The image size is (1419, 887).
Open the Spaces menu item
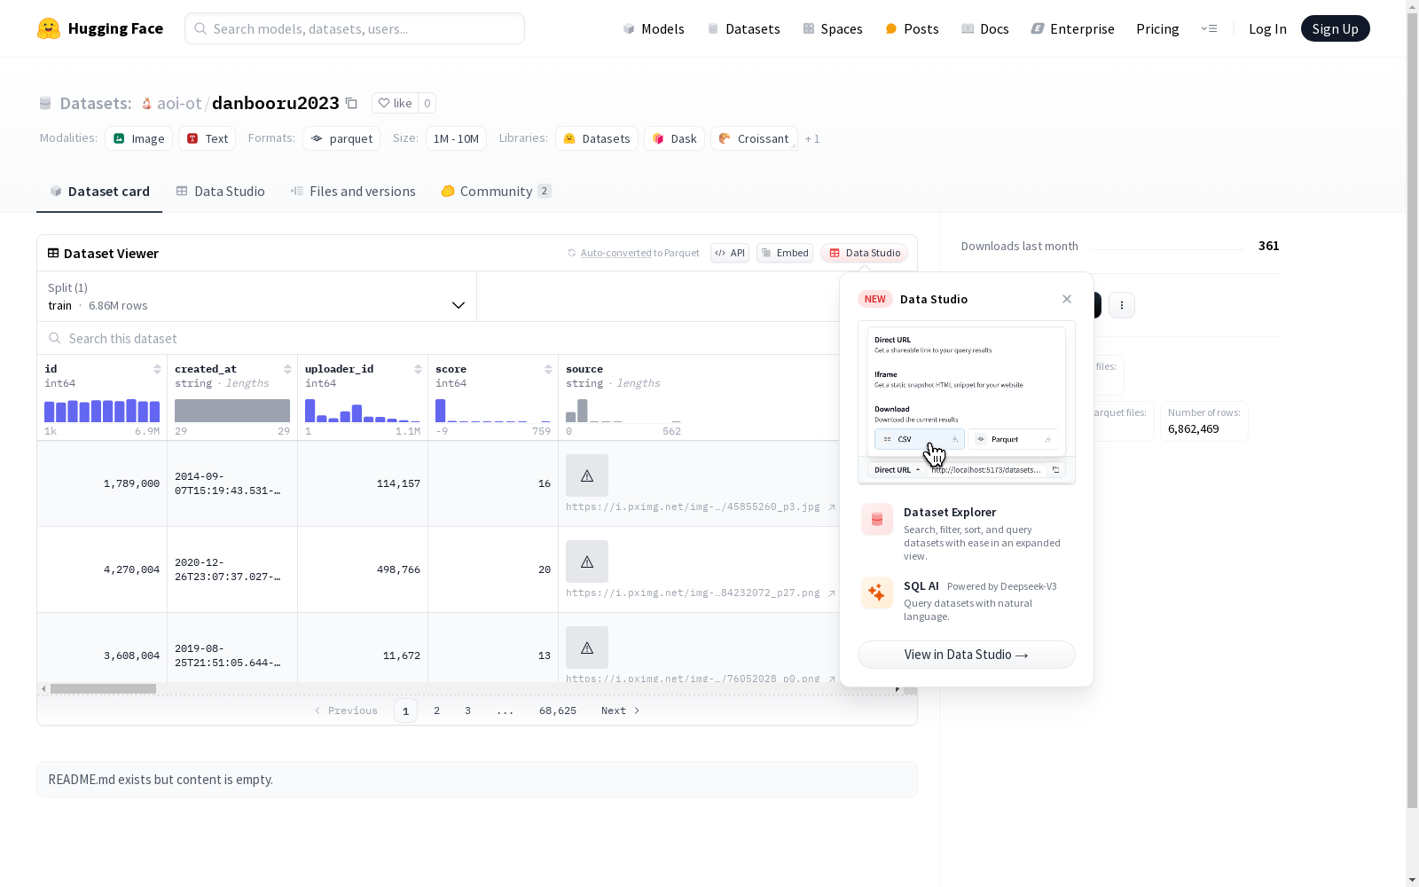click(832, 28)
